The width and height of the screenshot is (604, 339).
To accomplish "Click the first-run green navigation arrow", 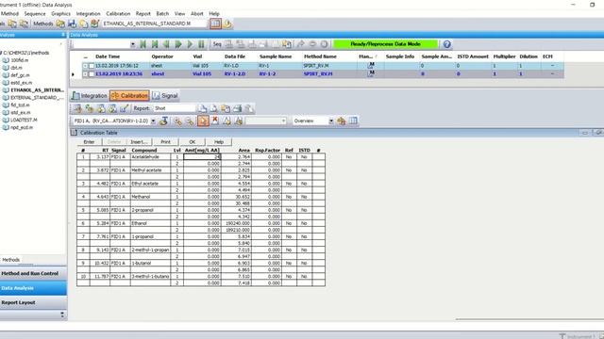I will (x=143, y=44).
